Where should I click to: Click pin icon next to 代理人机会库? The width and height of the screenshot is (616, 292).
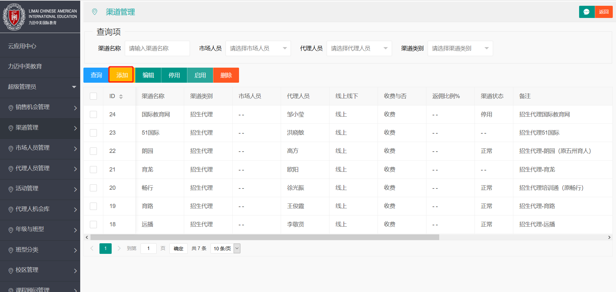[11, 210]
